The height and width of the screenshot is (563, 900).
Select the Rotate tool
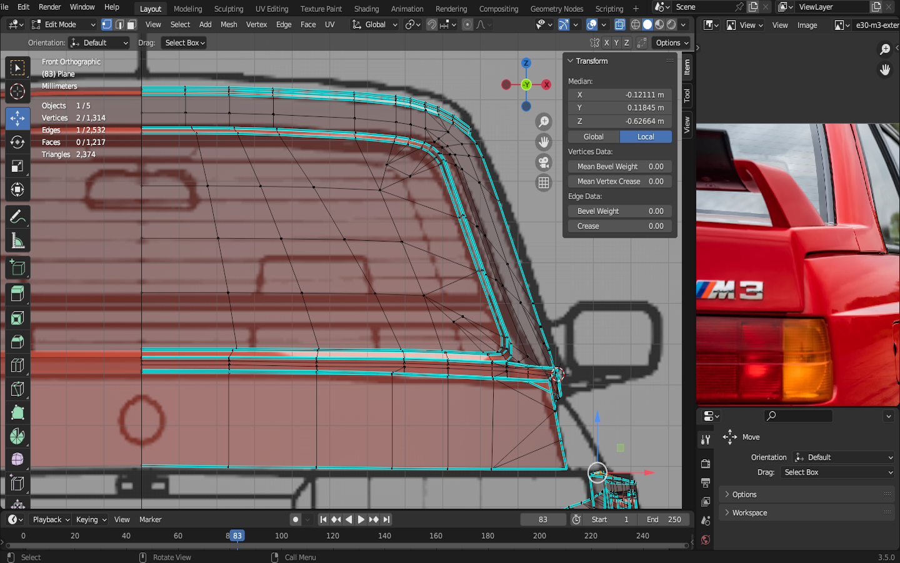click(x=17, y=143)
